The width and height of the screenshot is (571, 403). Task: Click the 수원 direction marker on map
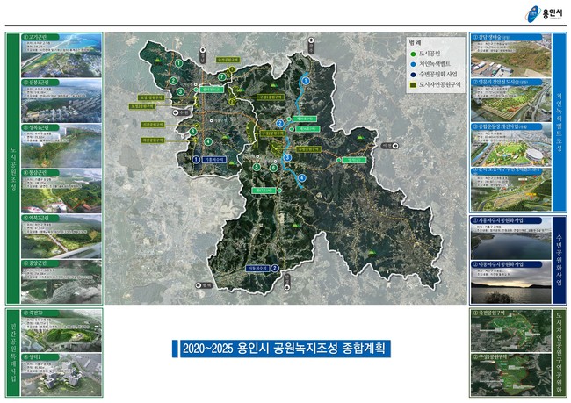pyautogui.click(x=182, y=112)
